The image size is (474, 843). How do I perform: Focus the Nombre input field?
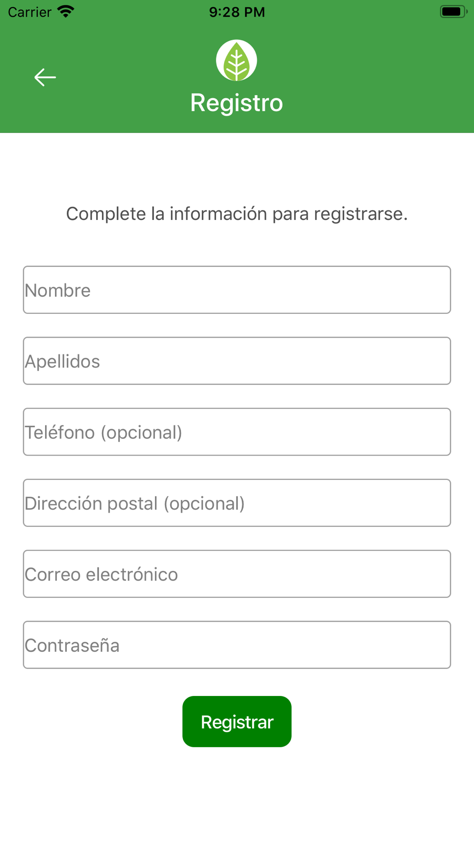[237, 290]
